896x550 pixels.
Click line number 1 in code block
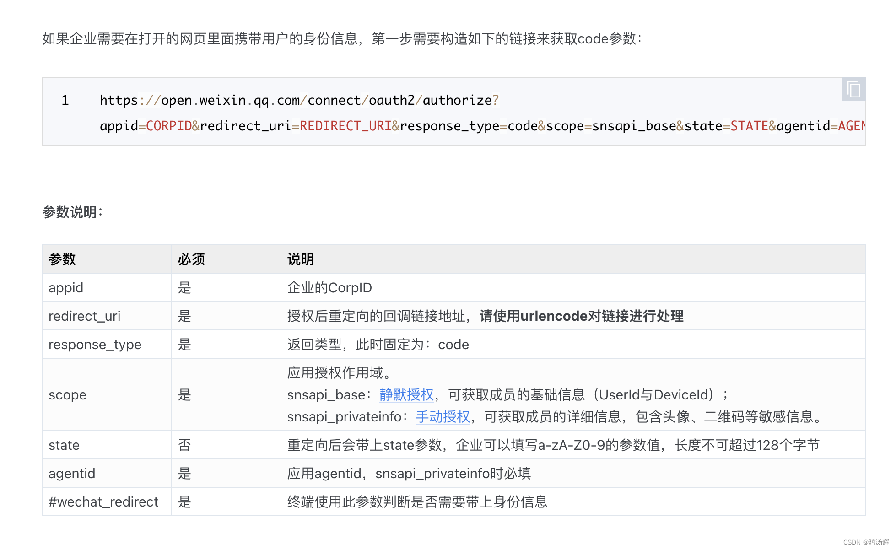click(x=65, y=100)
